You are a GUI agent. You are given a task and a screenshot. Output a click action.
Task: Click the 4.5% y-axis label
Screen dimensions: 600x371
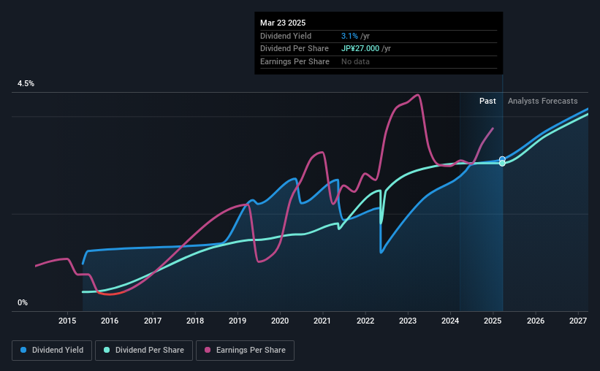coord(26,84)
